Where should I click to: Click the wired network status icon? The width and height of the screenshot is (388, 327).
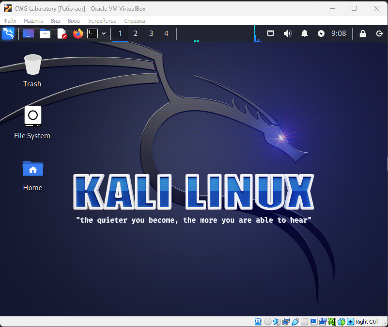coord(271,33)
